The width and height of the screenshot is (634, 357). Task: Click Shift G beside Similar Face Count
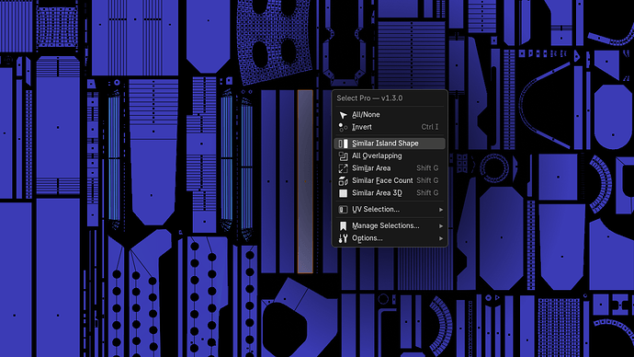(427, 180)
